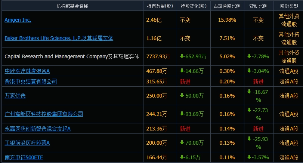This screenshot has height=163, width=303.
Task: Select the Capital Research and Management Company row name
Action: (x=72, y=57)
